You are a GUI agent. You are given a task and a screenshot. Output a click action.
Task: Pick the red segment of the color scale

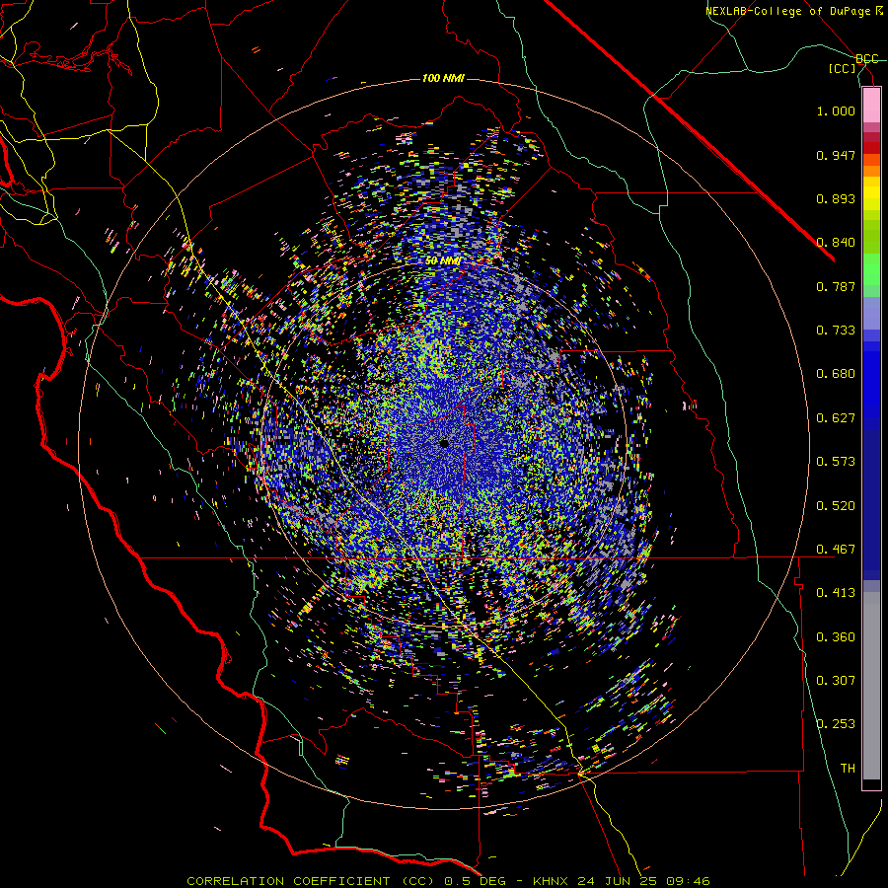point(871,148)
